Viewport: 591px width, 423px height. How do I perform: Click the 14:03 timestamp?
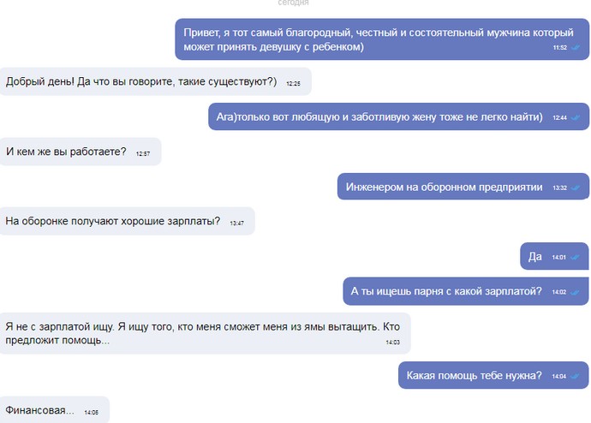point(393,342)
